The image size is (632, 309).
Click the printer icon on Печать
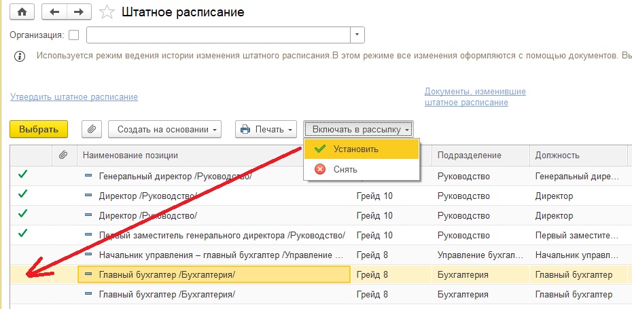pyautogui.click(x=245, y=129)
